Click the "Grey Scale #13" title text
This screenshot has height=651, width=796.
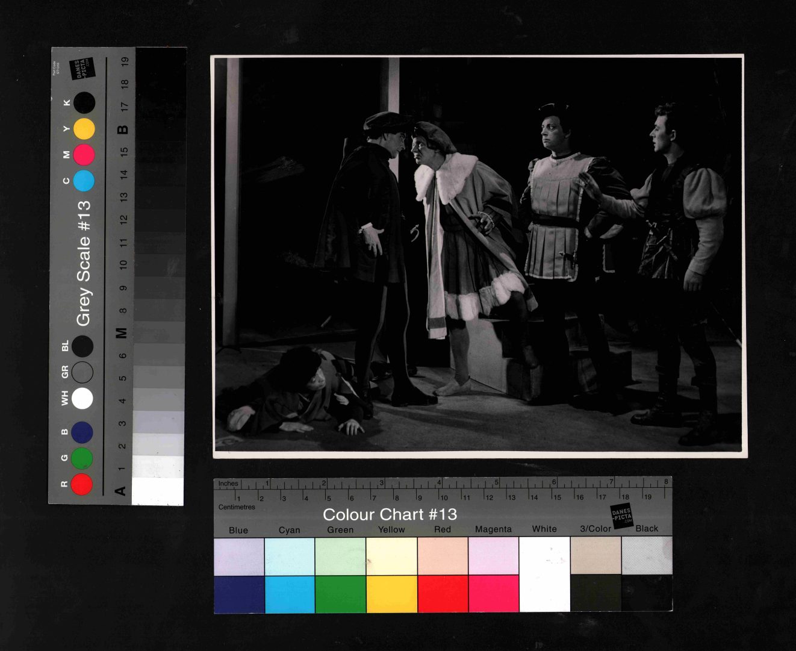(83, 263)
